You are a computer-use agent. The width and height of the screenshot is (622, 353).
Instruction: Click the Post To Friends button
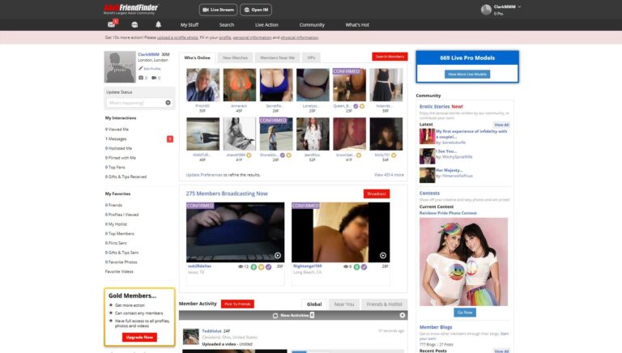click(237, 304)
